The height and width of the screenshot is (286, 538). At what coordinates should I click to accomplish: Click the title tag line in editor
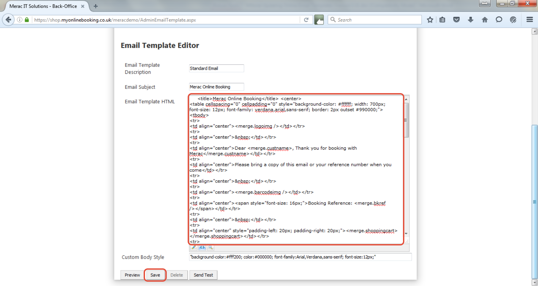(x=249, y=99)
